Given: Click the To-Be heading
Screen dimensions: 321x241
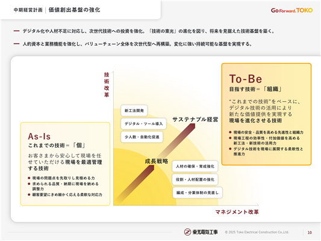Looking at the screenshot, I should tap(246, 79).
